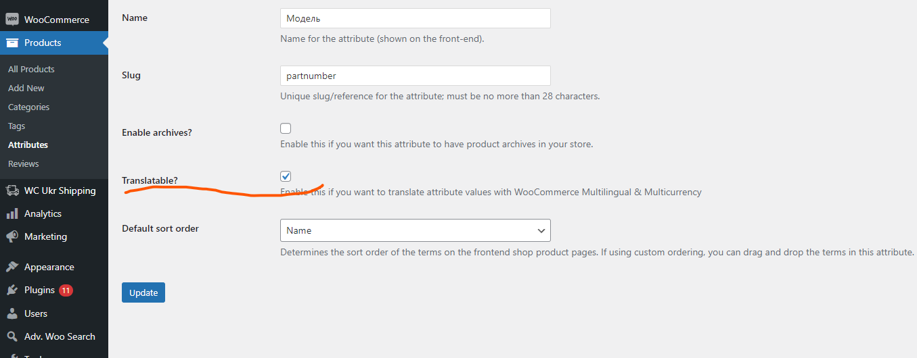Uncheck the Translatable checkbox
The image size is (917, 358).
tap(286, 176)
